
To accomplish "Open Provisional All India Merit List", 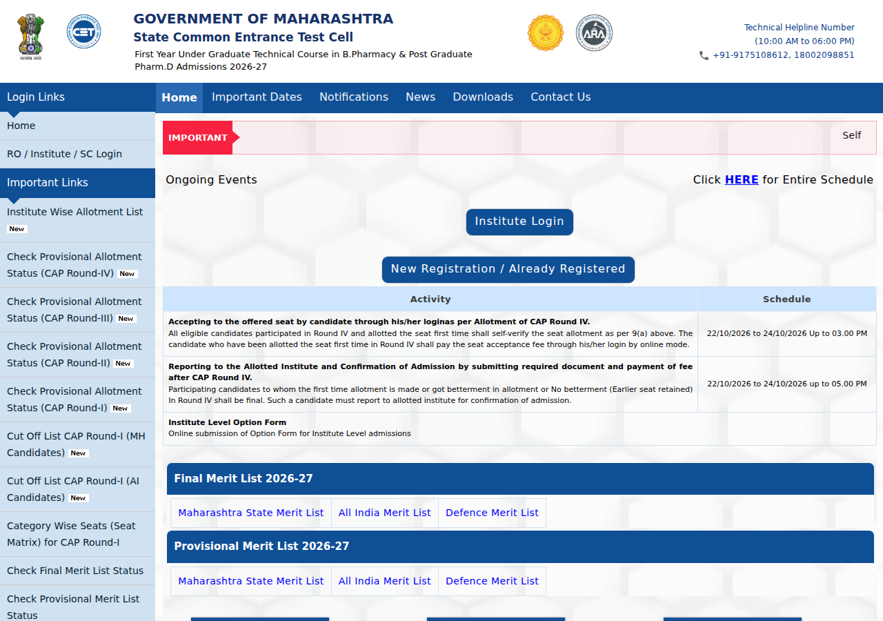I will pos(385,581).
